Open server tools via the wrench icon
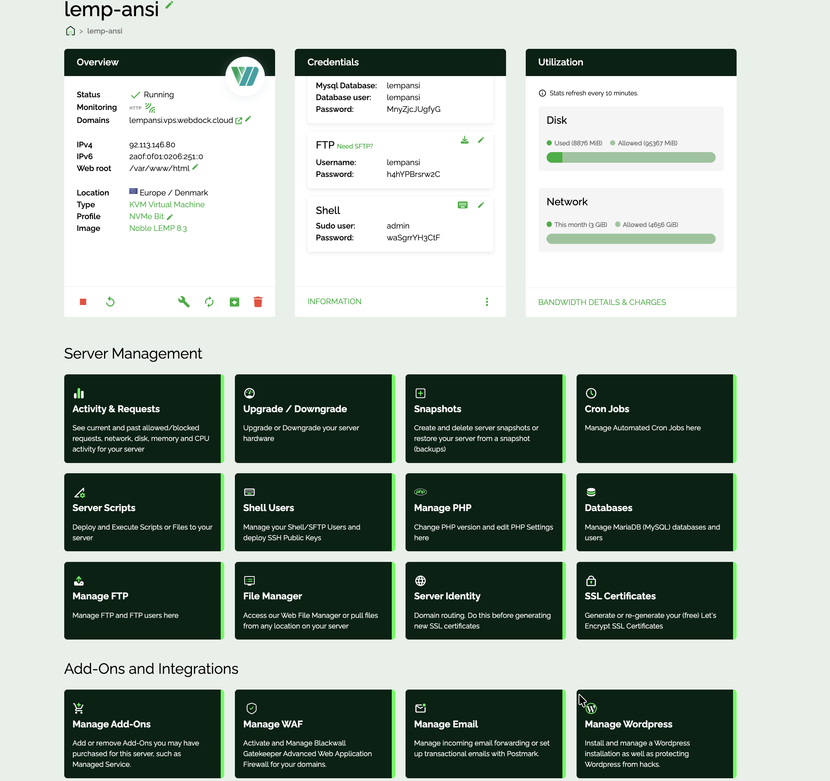Viewport: 830px width, 781px height. click(184, 301)
